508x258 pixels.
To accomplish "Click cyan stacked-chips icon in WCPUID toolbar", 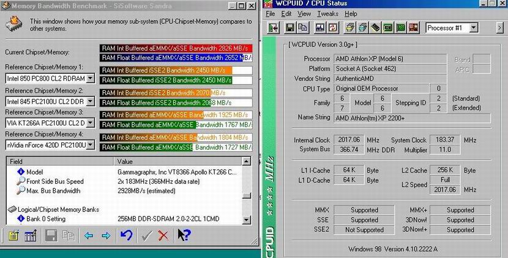I will (x=363, y=28).
